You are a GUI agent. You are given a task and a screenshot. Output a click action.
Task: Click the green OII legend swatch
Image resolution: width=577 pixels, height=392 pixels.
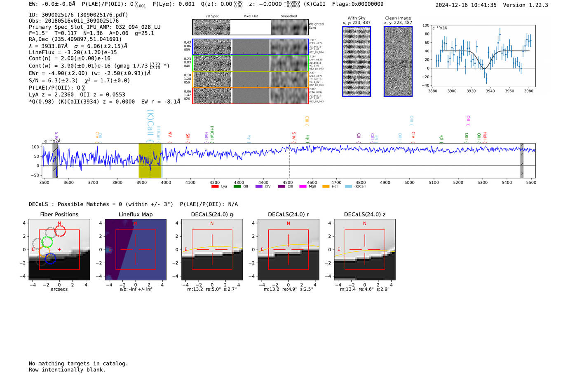(x=237, y=186)
